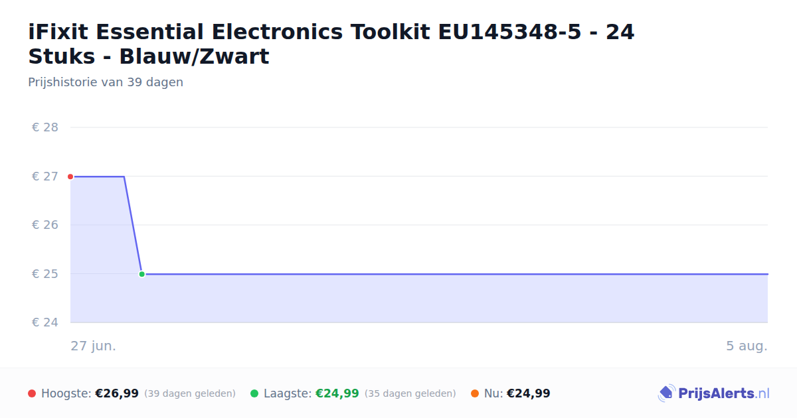Click the iFixit Essential Electronics Toolkit title

point(331,44)
